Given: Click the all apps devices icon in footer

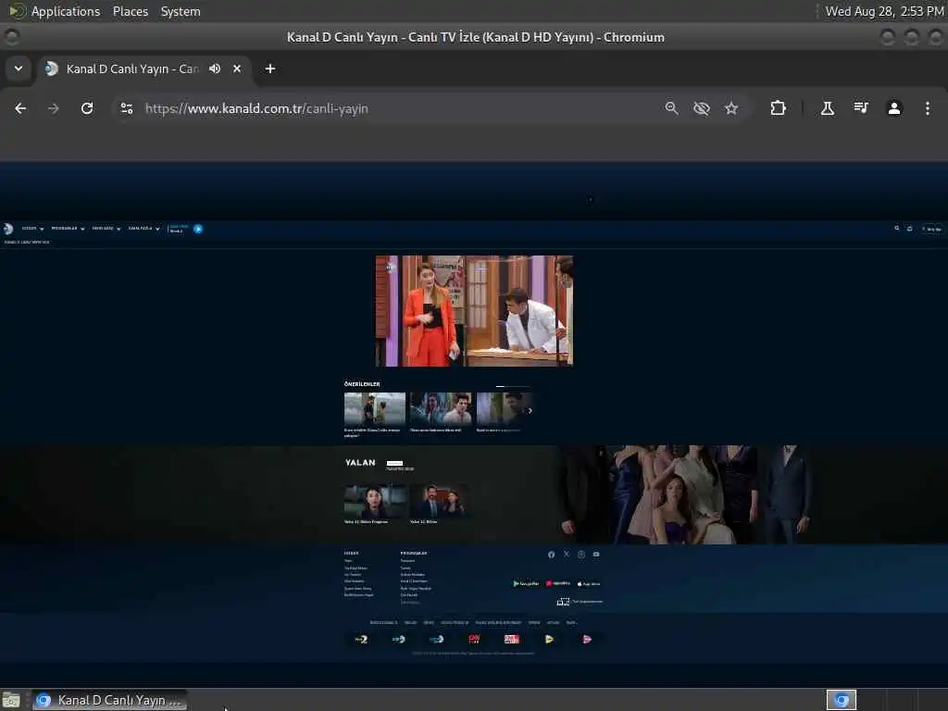Looking at the screenshot, I should [x=563, y=602].
